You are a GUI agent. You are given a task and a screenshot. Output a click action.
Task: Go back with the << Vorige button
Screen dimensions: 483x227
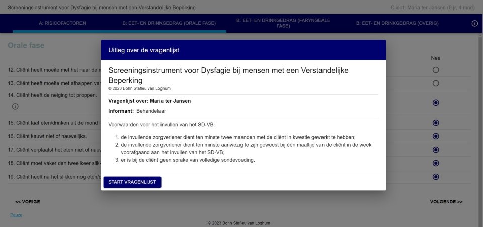point(28,202)
